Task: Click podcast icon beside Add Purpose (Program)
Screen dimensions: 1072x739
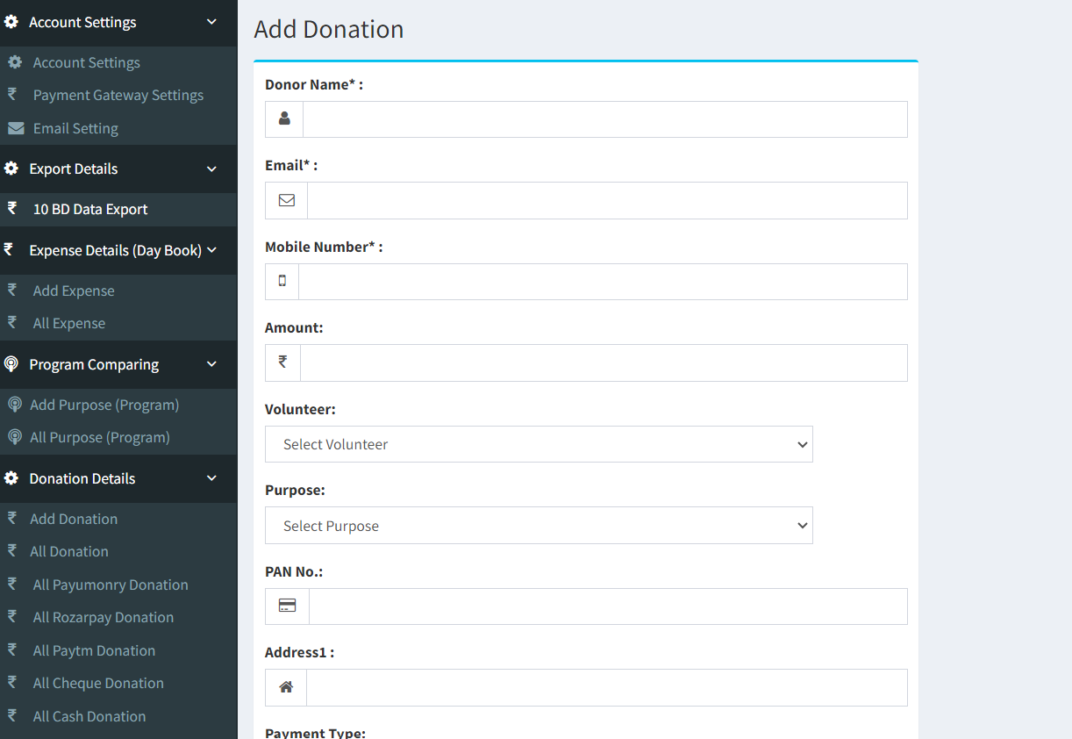Action: point(14,405)
